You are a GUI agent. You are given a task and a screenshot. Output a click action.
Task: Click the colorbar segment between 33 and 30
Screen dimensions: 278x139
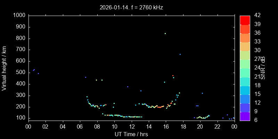click(245, 46)
